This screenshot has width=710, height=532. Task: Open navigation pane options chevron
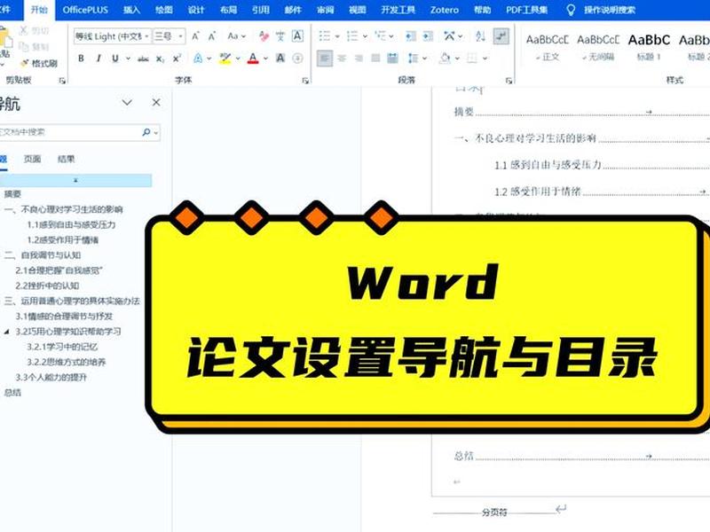[x=127, y=103]
